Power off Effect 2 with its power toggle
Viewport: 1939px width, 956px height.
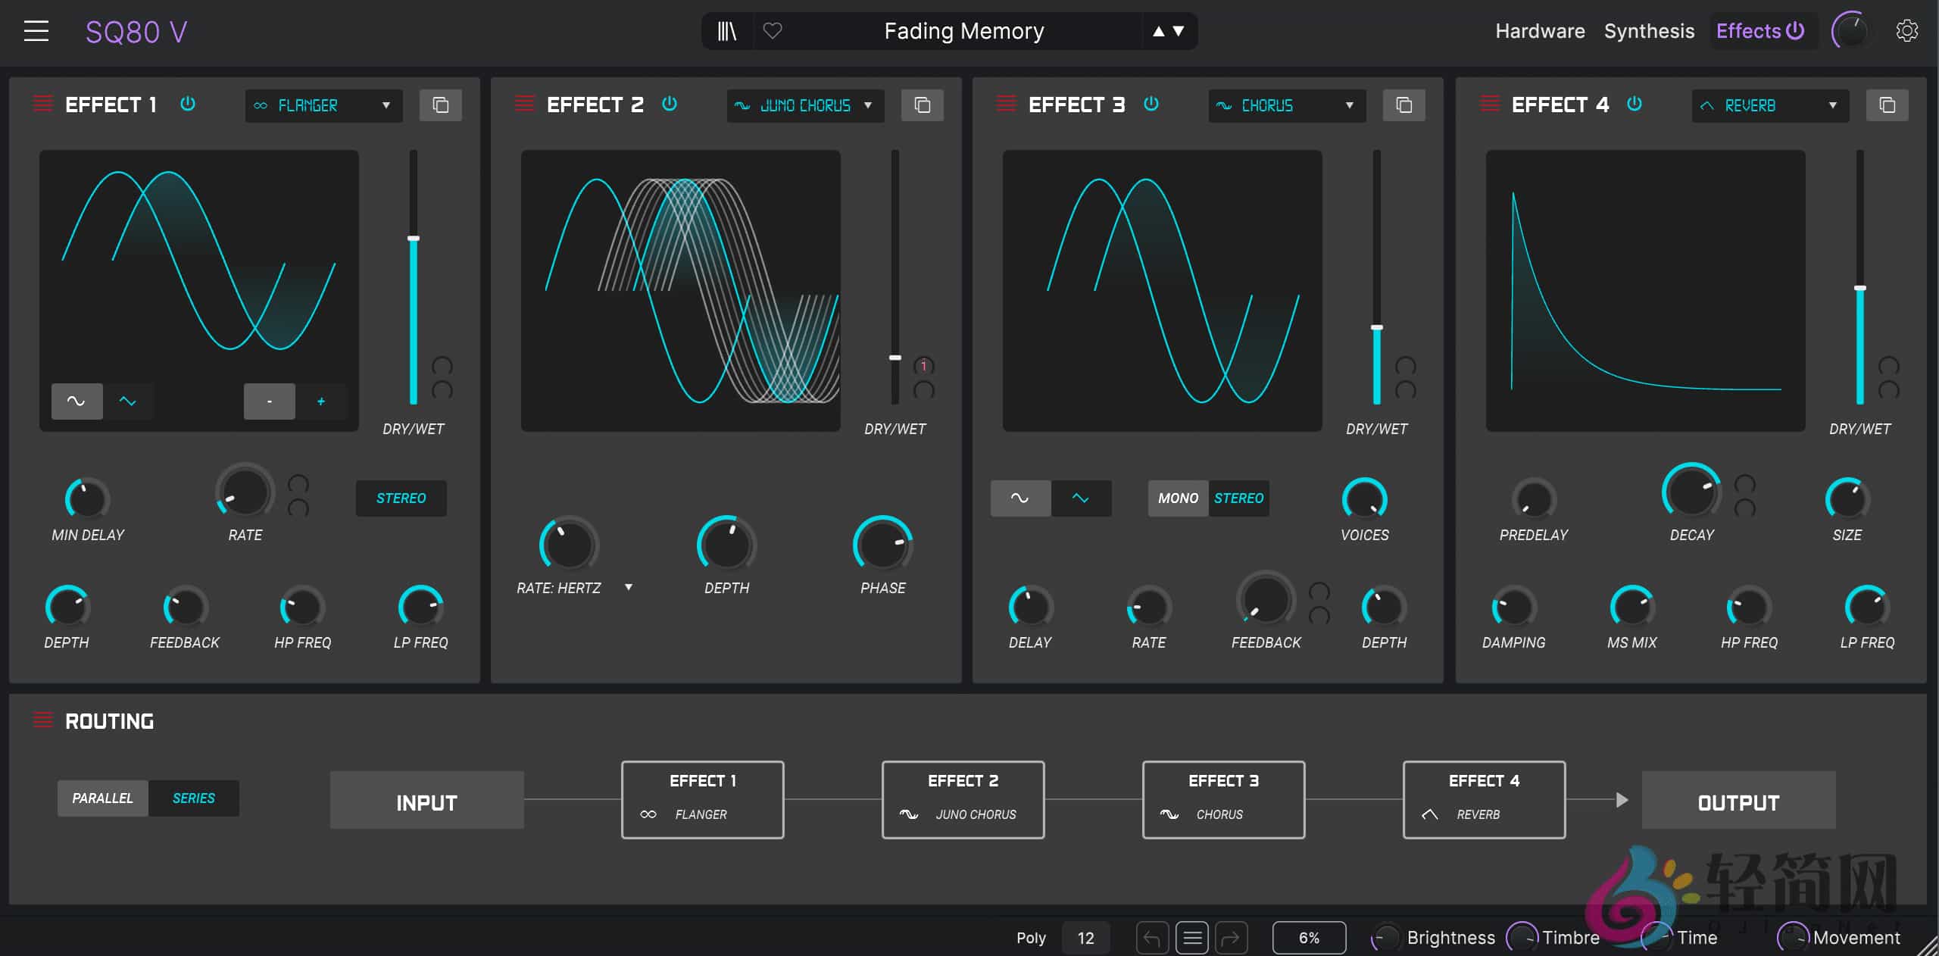670,105
